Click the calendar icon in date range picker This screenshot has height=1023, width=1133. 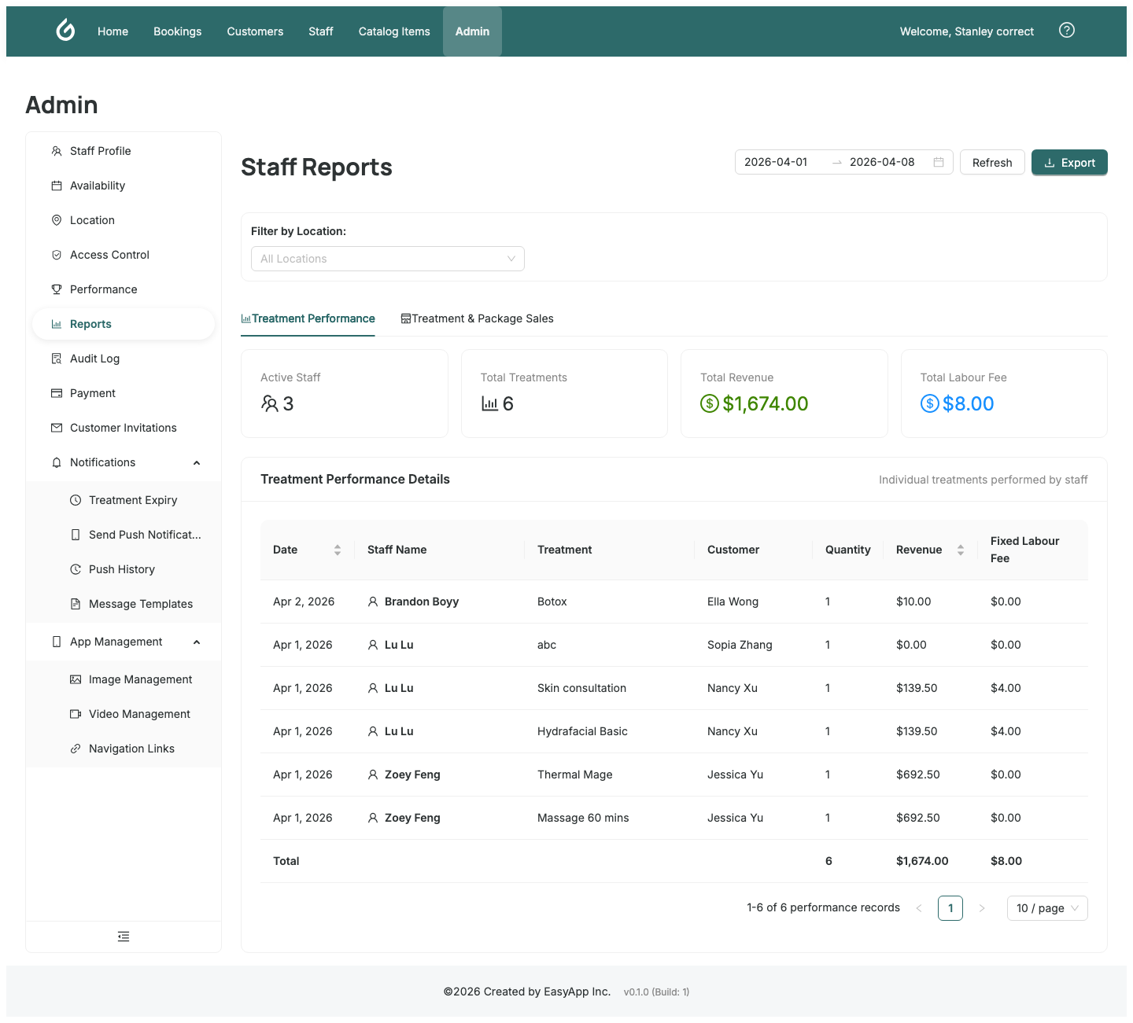pos(939,162)
